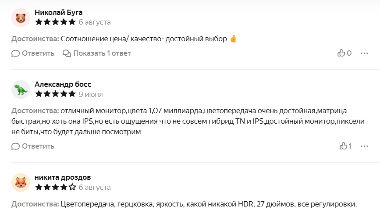Click speech bubble icon under Николай Буга's review

tap(15, 53)
